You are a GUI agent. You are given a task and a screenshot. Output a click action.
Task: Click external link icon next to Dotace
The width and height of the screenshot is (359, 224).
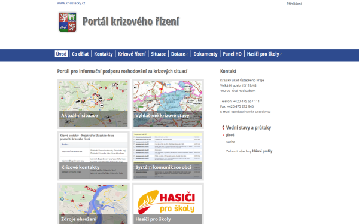[187, 54]
